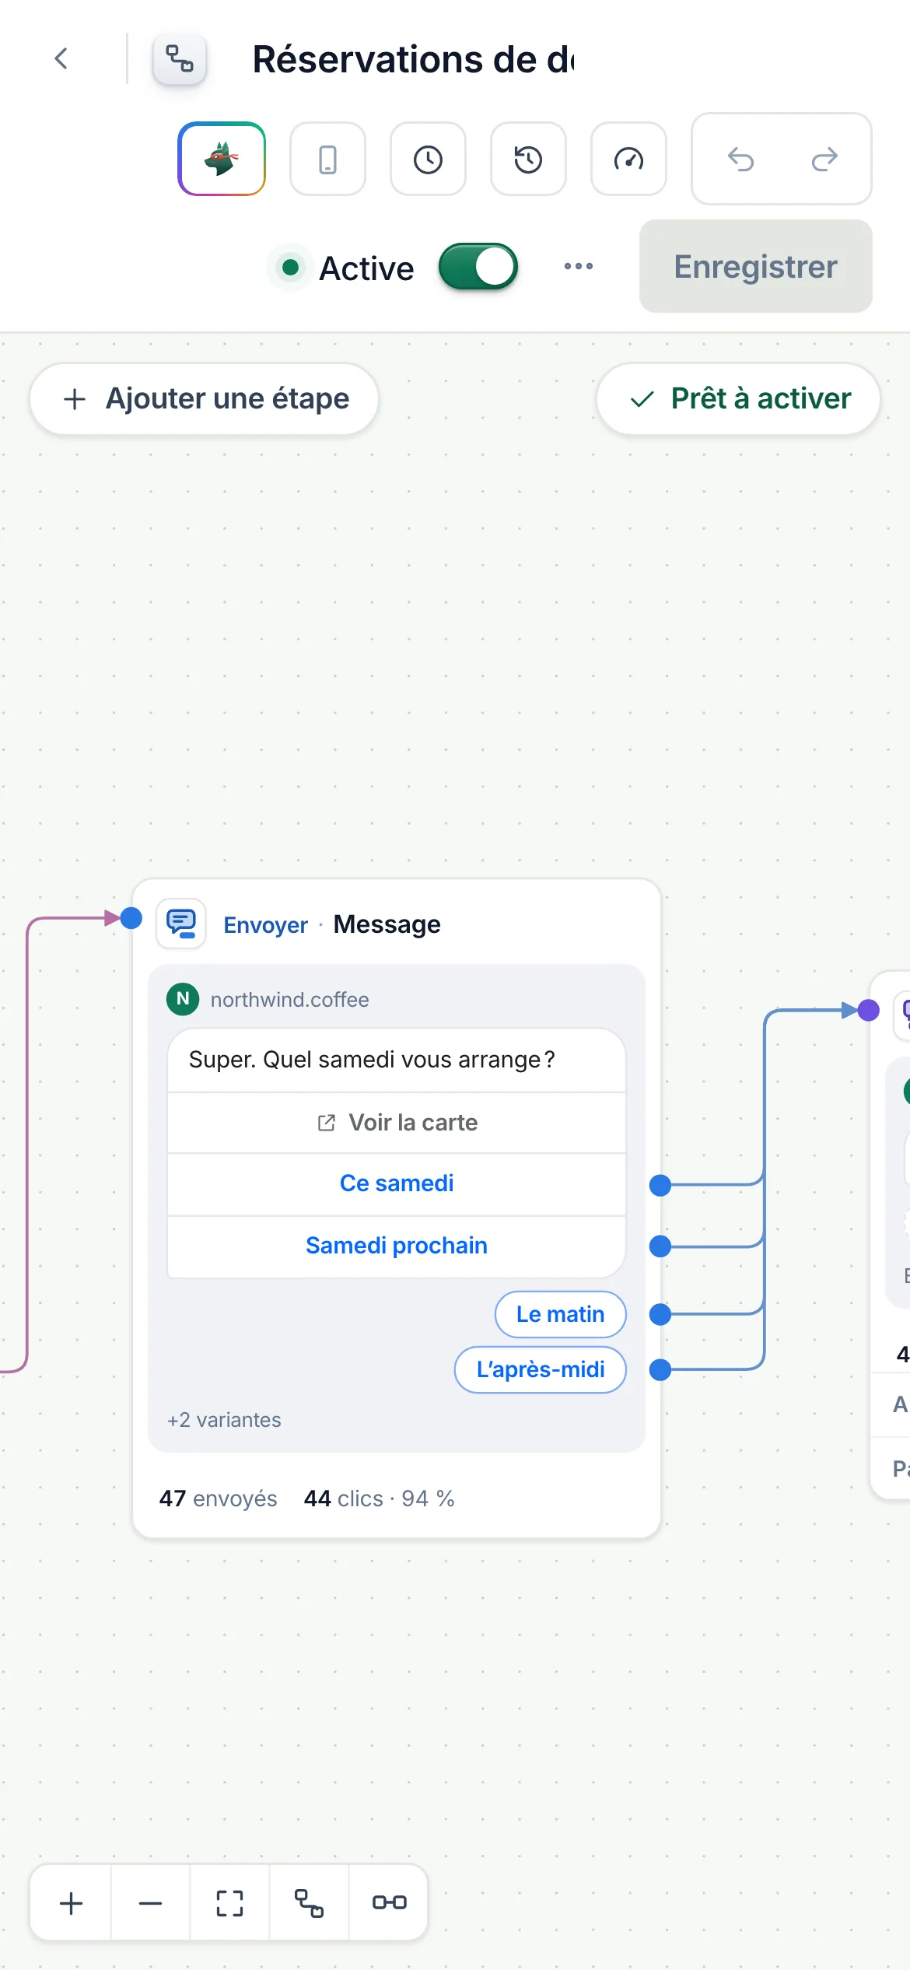The width and height of the screenshot is (910, 1970).
Task: Click the 47 envoyés statistic
Action: pyautogui.click(x=219, y=1499)
